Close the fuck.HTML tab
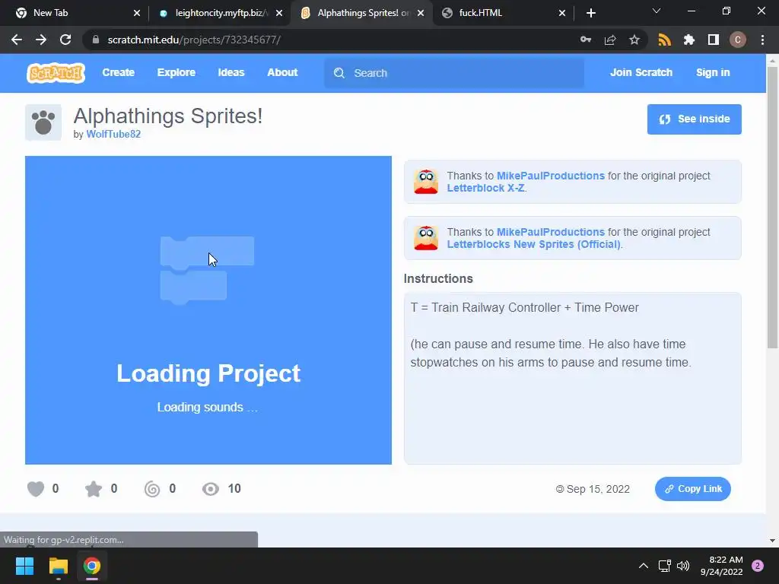This screenshot has width=779, height=584. (562, 13)
